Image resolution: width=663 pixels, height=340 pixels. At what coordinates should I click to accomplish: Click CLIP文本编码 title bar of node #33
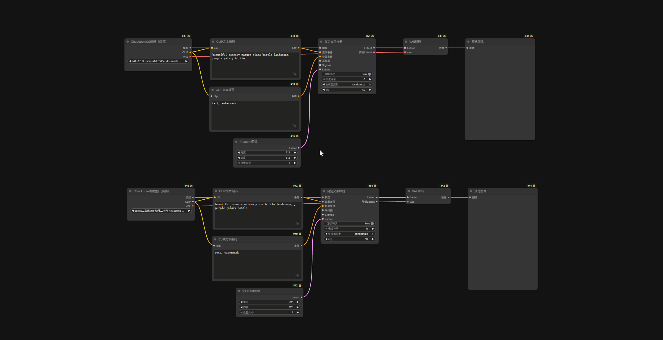click(x=255, y=90)
